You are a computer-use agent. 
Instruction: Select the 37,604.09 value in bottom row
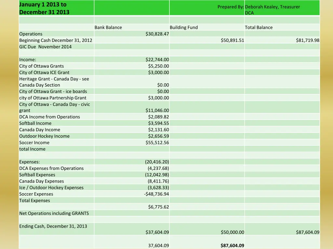pyautogui.click(x=158, y=246)
